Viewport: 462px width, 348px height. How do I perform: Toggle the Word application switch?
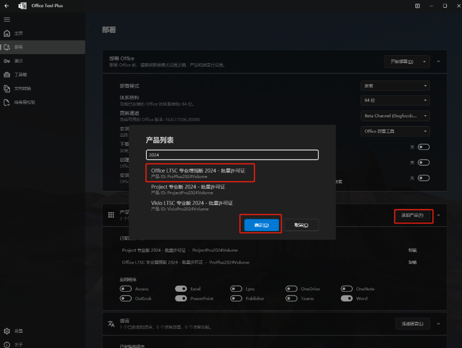(x=347, y=298)
